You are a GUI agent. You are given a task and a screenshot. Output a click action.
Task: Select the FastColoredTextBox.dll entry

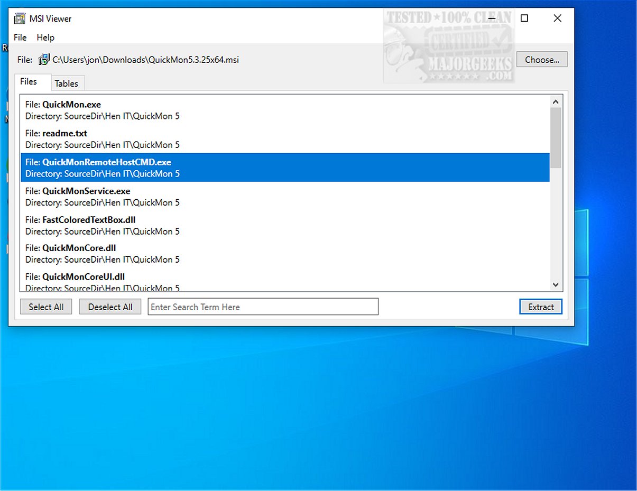[285, 225]
